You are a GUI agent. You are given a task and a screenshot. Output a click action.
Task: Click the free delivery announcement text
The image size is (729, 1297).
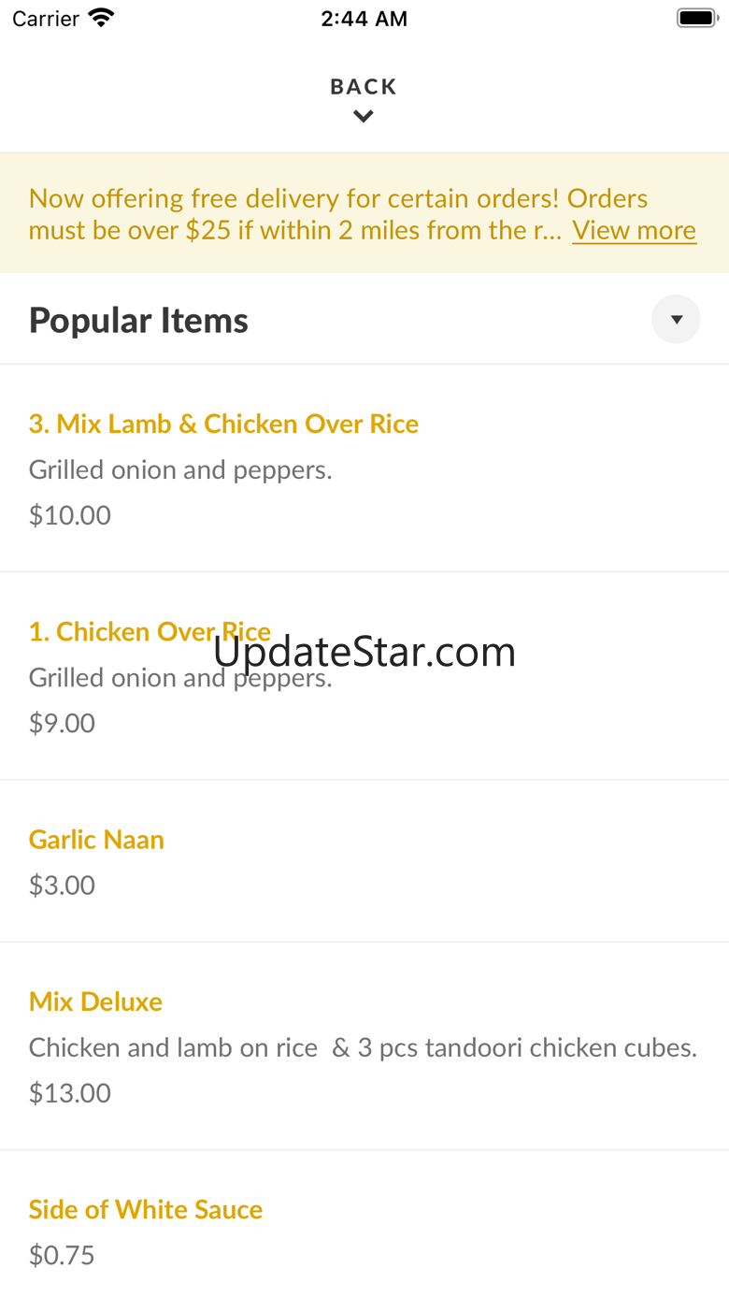(295, 214)
